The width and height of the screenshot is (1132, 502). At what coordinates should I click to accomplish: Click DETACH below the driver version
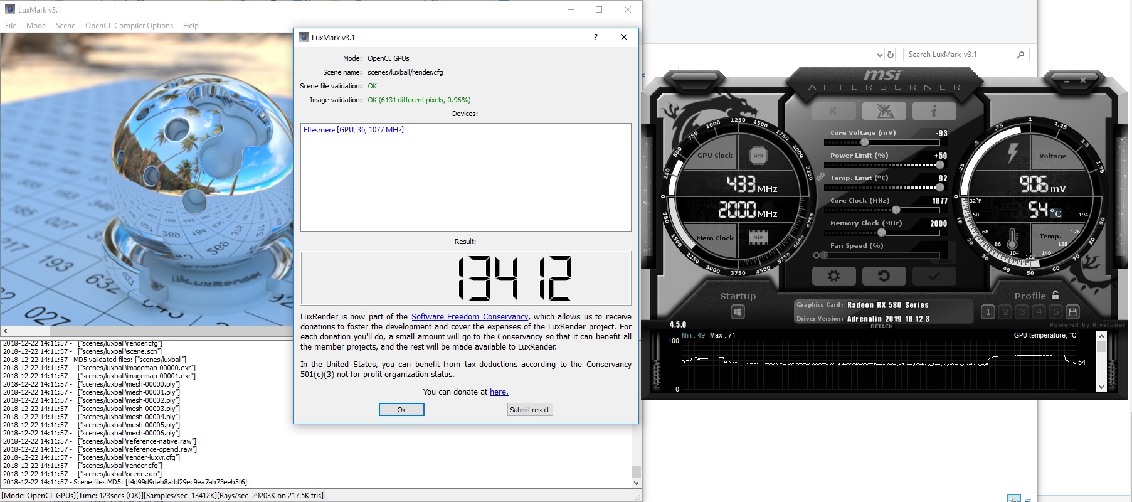pos(881,326)
